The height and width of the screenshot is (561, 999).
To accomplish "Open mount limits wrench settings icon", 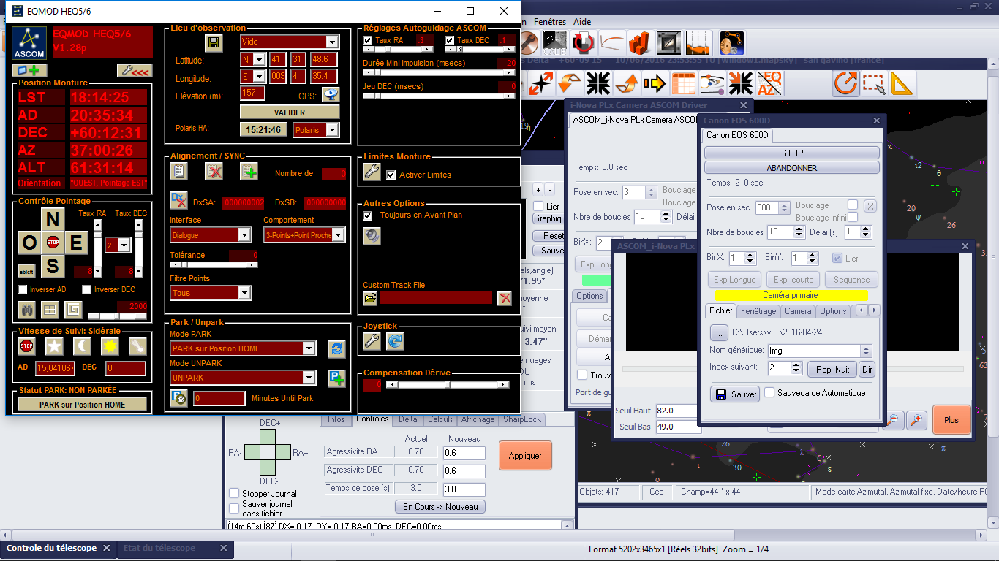I will 372,173.
